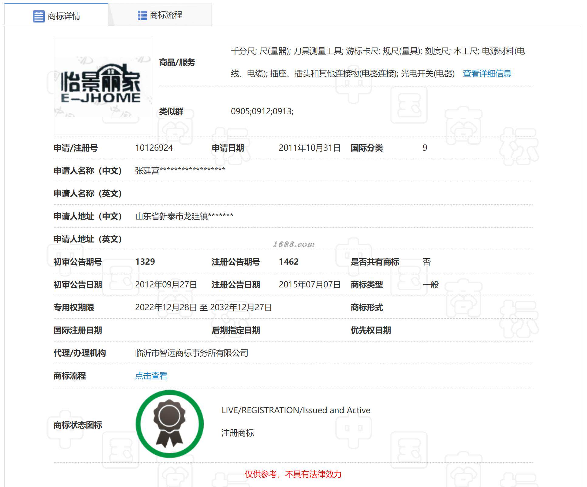Click the application date 2011年10月31日
This screenshot has height=487, width=587.
click(x=309, y=148)
